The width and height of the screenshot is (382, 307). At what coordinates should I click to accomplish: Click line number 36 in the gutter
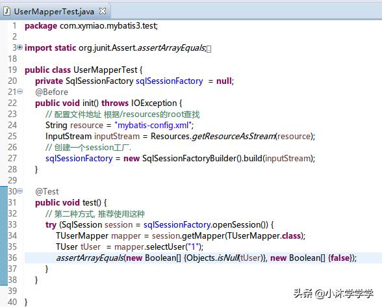click(12, 258)
